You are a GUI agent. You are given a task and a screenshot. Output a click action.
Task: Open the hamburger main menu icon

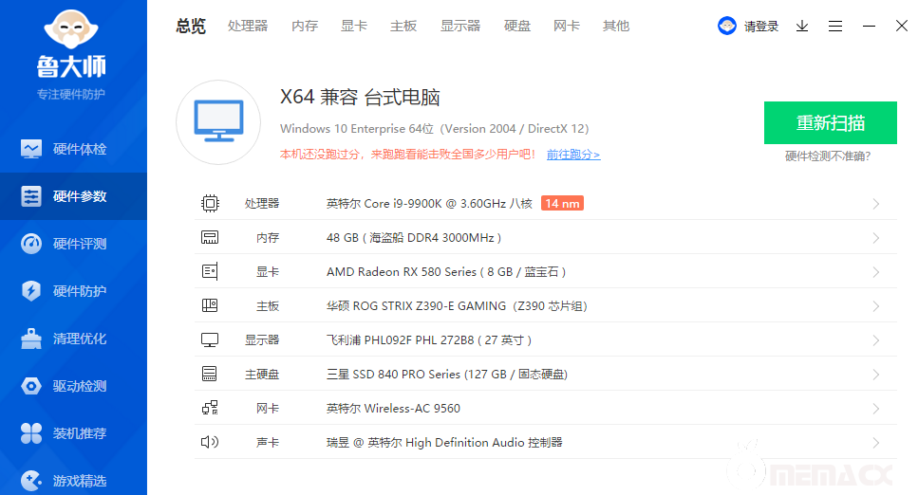point(835,27)
